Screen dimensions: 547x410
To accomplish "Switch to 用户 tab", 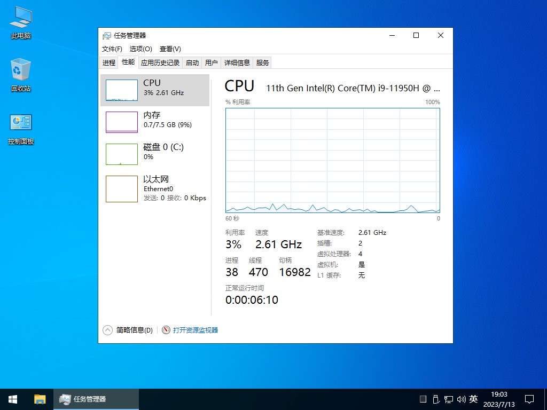I will [x=211, y=63].
